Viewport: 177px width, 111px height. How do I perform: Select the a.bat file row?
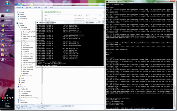click(74, 19)
